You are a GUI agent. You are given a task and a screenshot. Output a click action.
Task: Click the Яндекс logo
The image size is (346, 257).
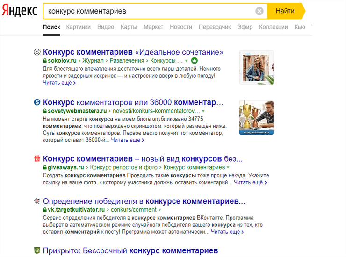pos(20,10)
